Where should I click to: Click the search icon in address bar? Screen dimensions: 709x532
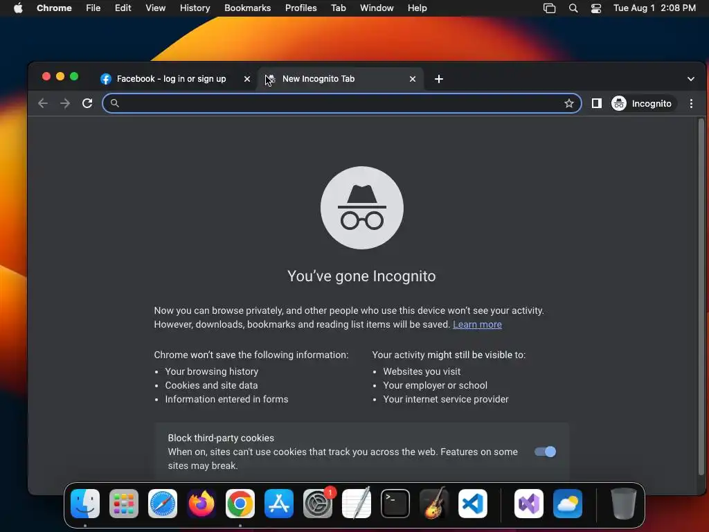115,104
